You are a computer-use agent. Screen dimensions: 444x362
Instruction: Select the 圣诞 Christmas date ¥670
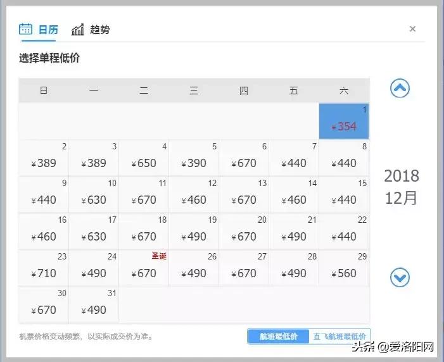click(144, 268)
